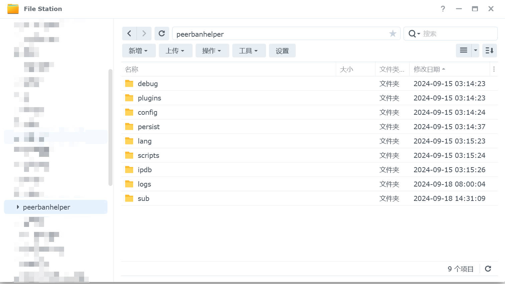Open the sort order options
This screenshot has width=505, height=284.
(489, 50)
